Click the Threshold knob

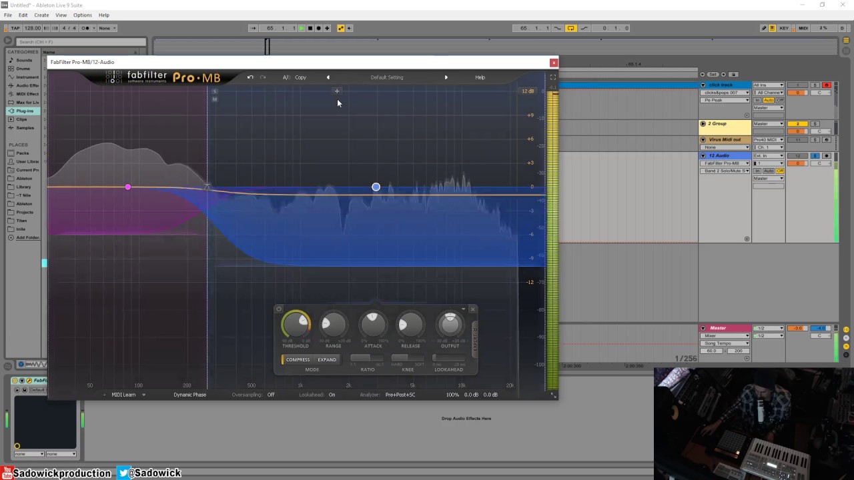pos(296,325)
